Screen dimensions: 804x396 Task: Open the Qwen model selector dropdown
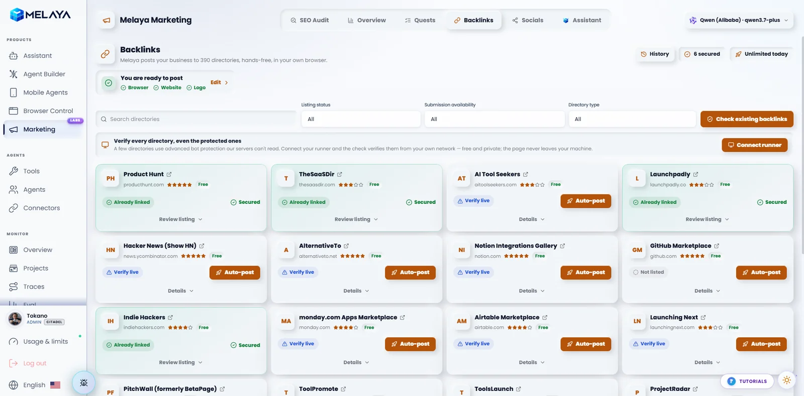(x=739, y=20)
